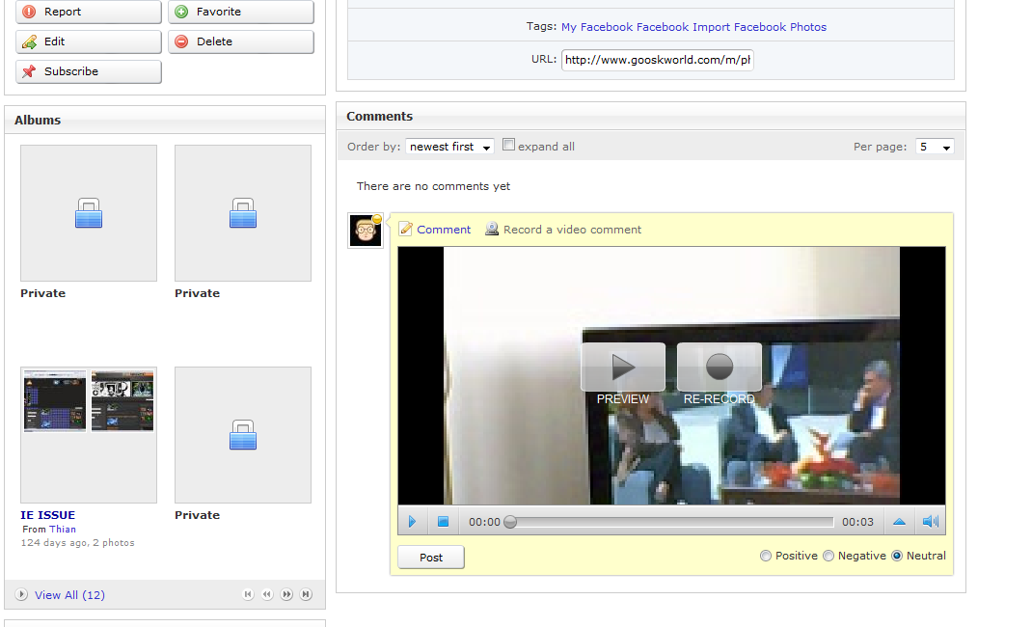
Task: Click the RE-RECORD overlay button
Action: [719, 368]
